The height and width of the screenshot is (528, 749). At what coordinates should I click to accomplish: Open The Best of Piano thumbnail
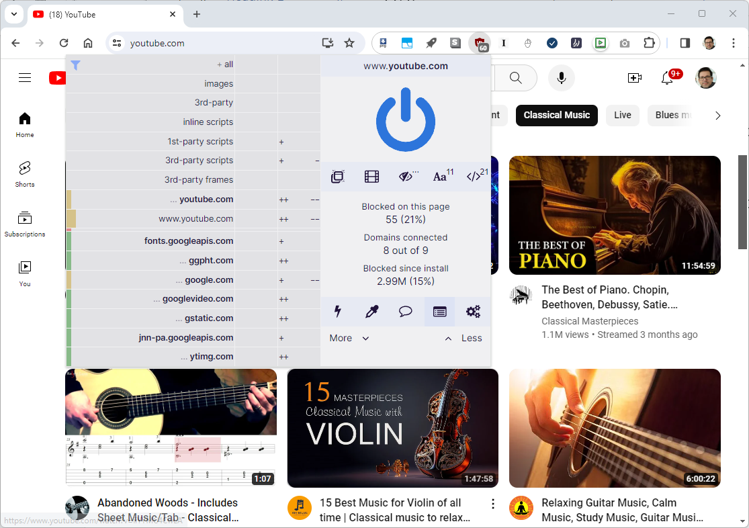pyautogui.click(x=615, y=215)
